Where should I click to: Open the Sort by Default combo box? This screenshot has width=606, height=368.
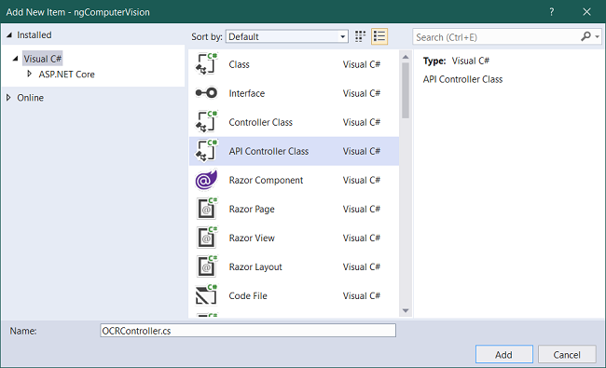287,36
